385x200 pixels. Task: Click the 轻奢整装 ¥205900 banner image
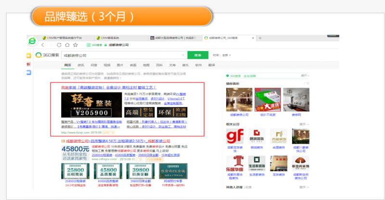[x=91, y=105]
